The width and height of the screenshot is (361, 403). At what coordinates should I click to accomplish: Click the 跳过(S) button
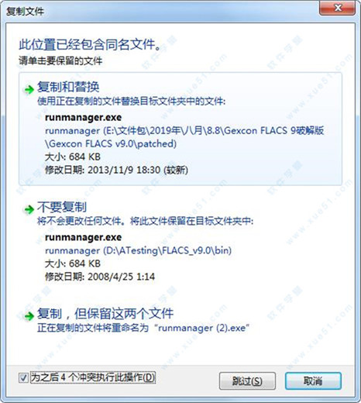click(247, 381)
